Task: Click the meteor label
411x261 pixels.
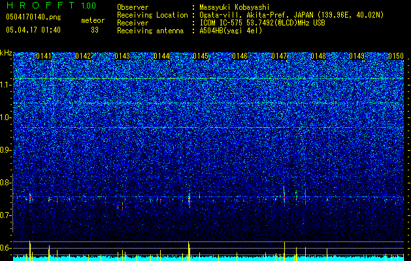Action: (x=93, y=20)
